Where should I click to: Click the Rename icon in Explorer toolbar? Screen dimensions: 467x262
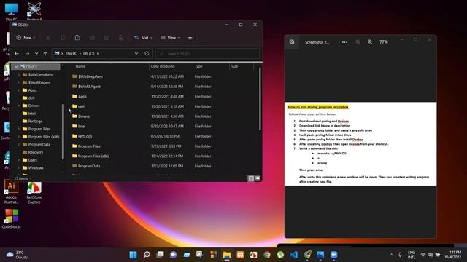[x=92, y=38]
